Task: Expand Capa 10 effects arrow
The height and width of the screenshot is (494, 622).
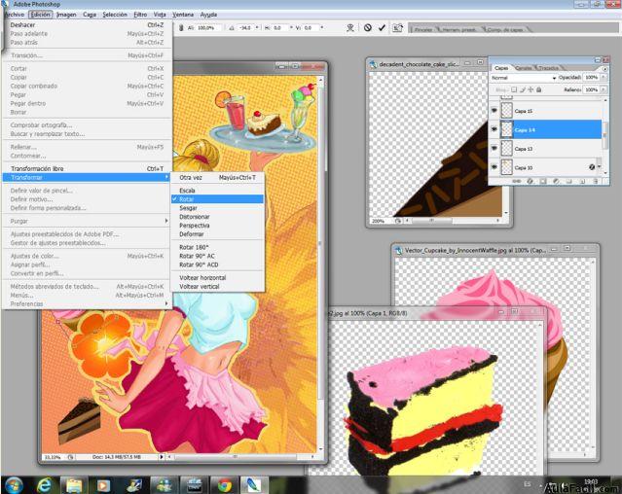Action: pyautogui.click(x=599, y=167)
